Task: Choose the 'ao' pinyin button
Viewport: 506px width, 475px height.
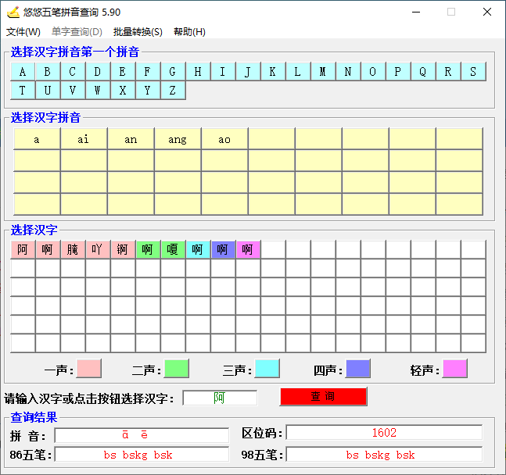Action: point(224,139)
